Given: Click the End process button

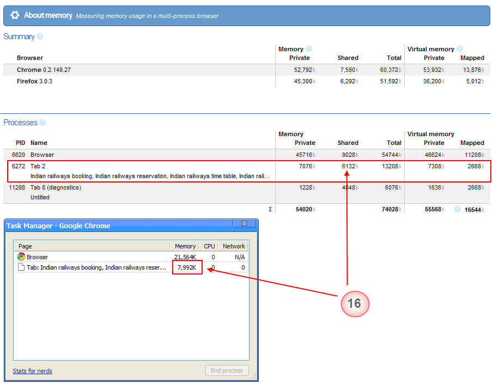Looking at the screenshot, I should point(227,370).
